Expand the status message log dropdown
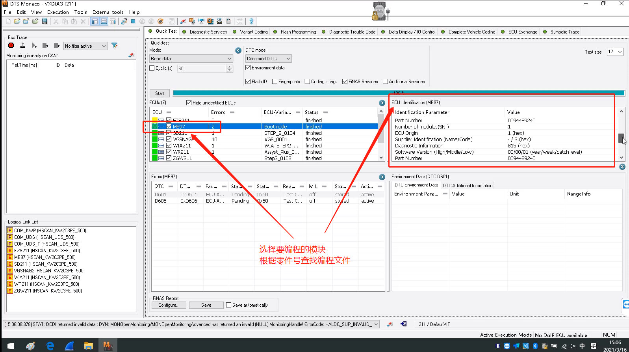This screenshot has width=629, height=352. [x=376, y=324]
